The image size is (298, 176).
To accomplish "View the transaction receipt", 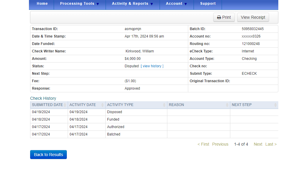I will 253,17.
